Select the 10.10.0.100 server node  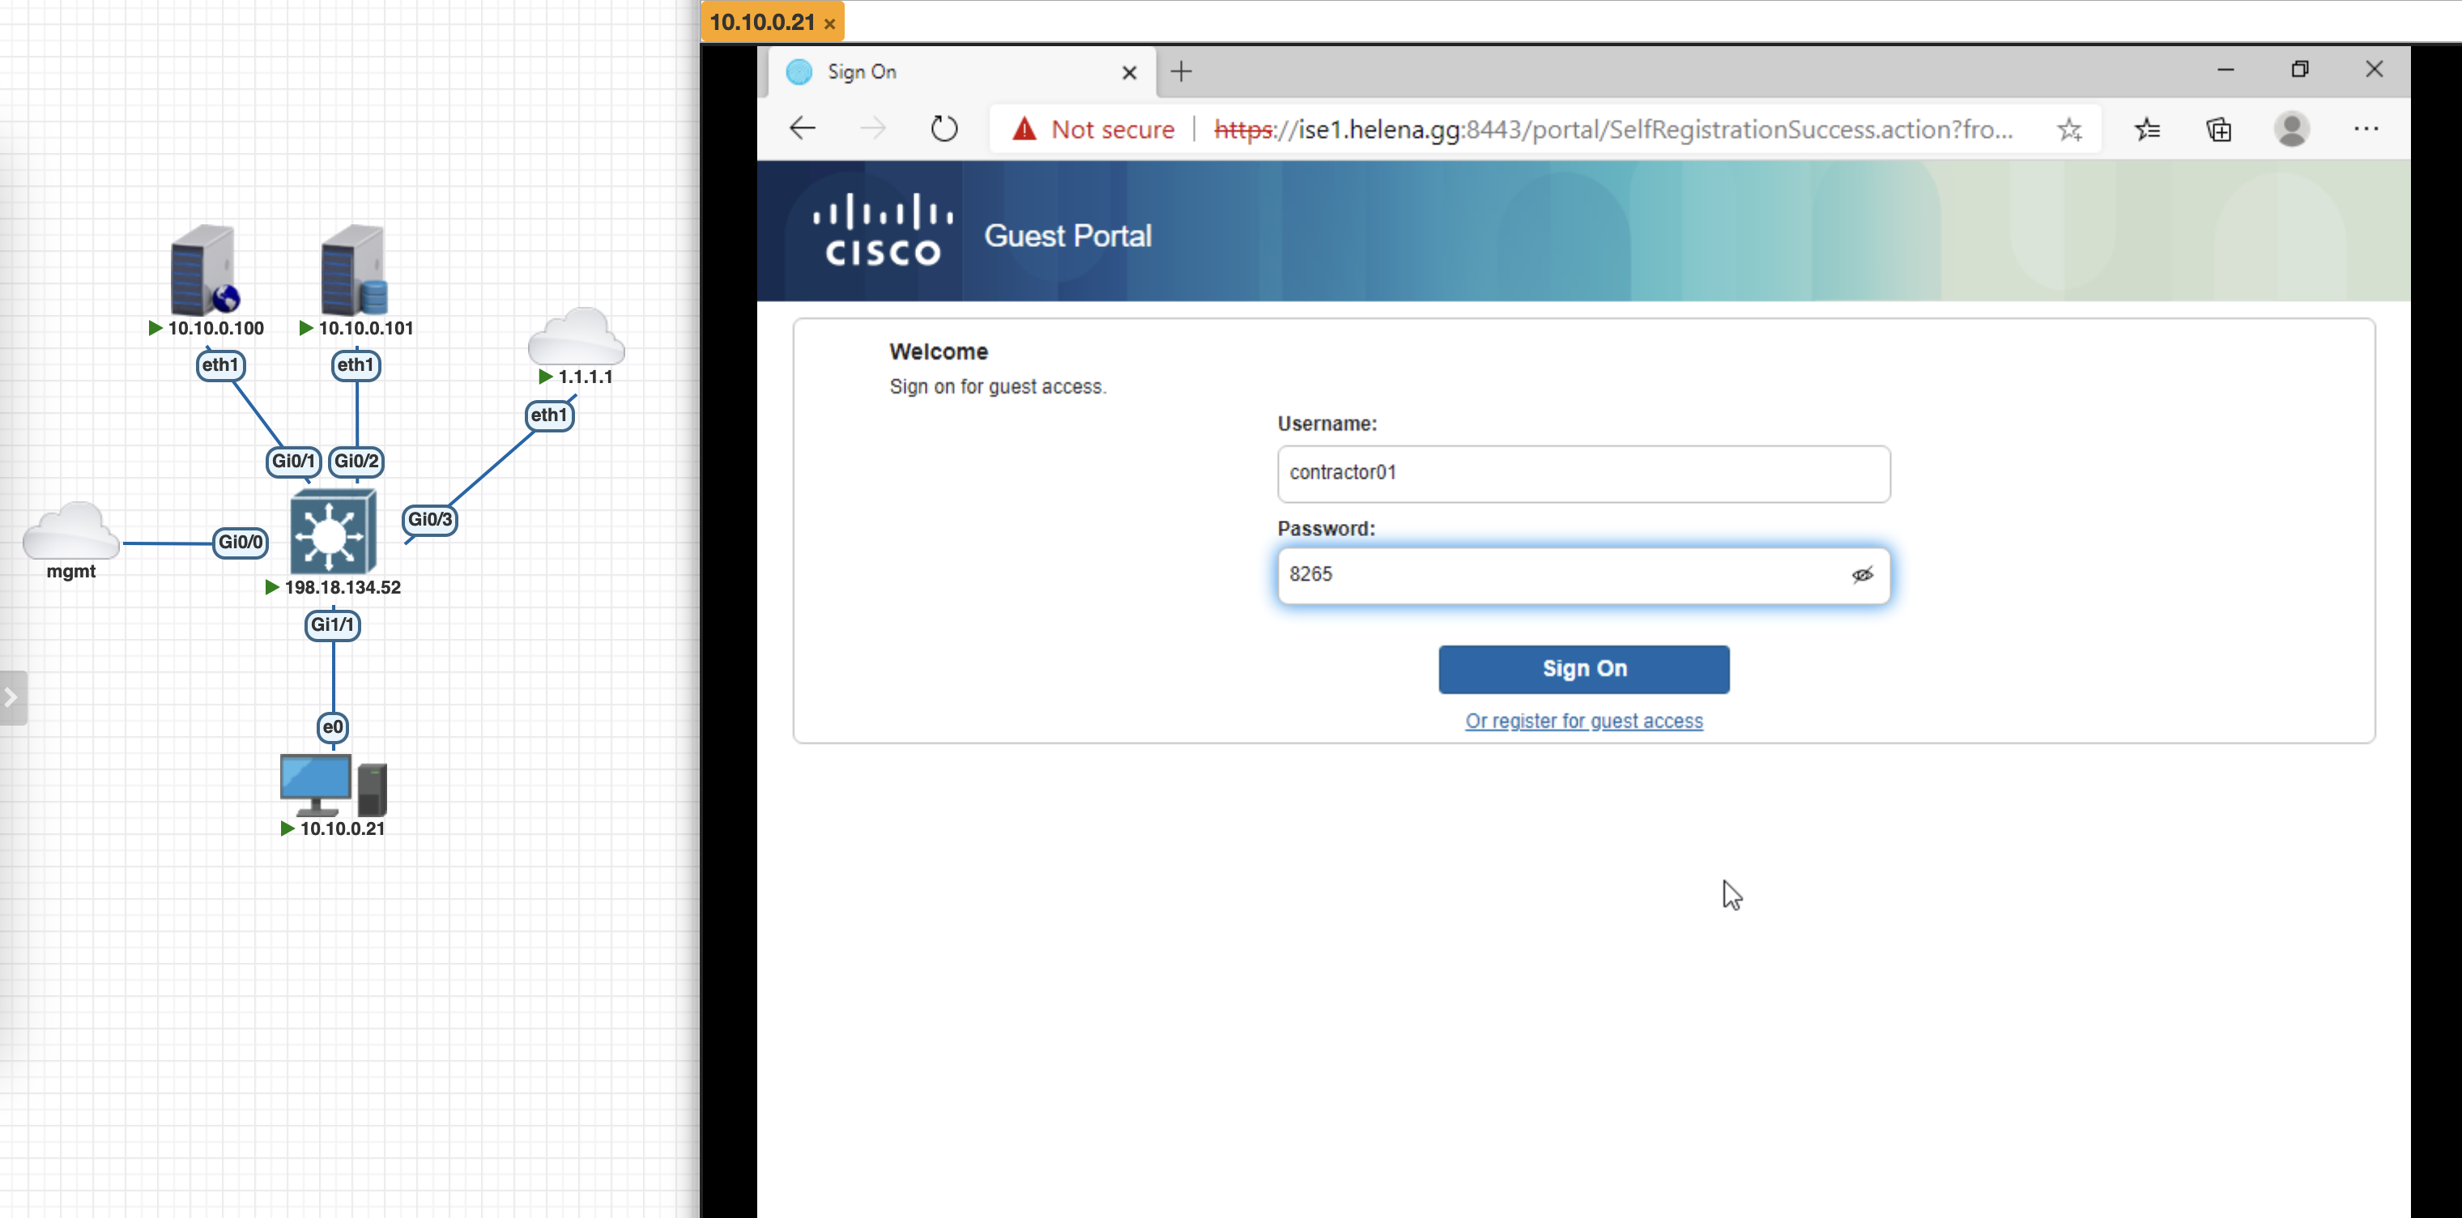(x=203, y=271)
